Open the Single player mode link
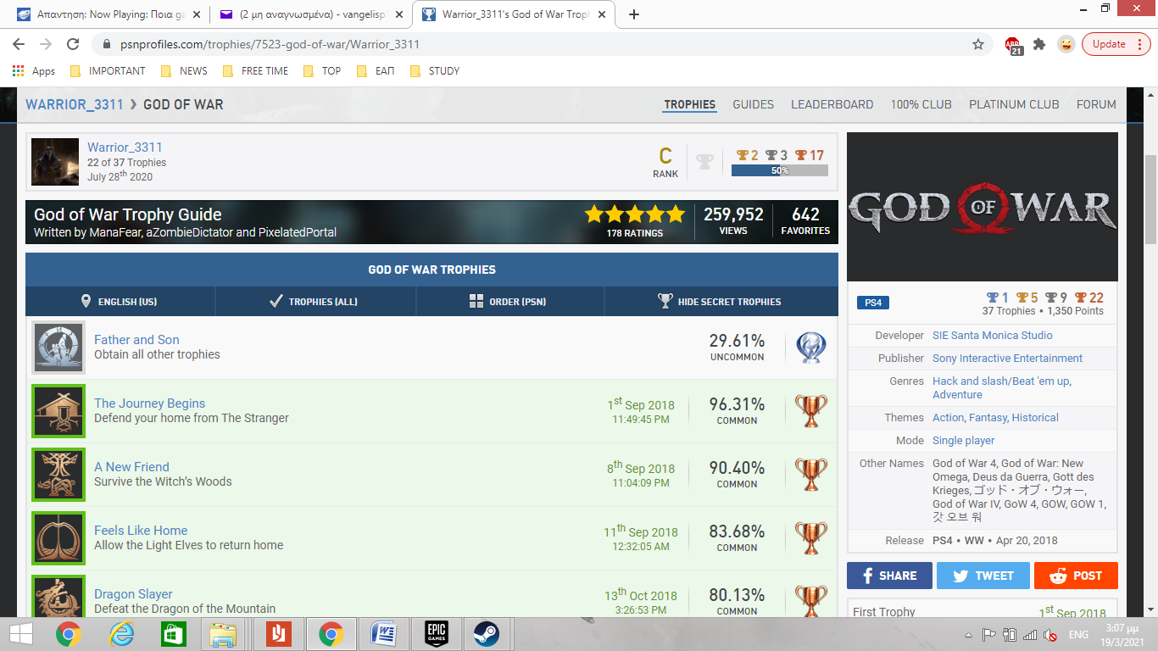The image size is (1158, 651). tap(964, 441)
